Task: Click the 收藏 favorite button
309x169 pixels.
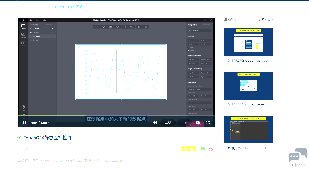Action: (x=189, y=149)
